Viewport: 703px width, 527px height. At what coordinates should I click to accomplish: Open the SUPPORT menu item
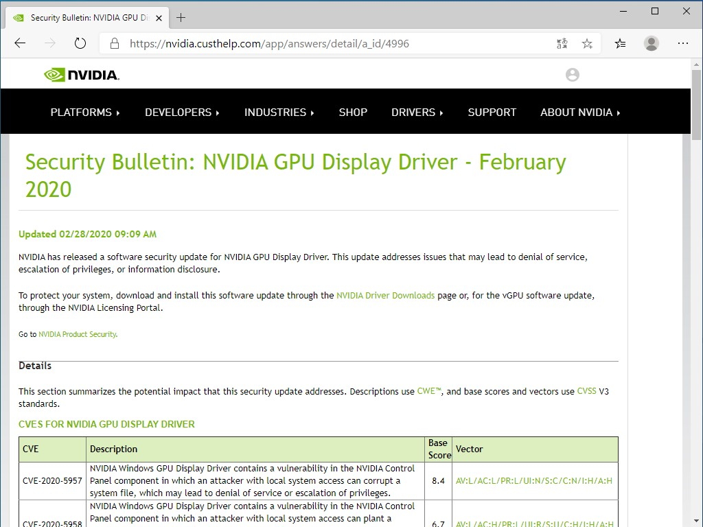[492, 113]
